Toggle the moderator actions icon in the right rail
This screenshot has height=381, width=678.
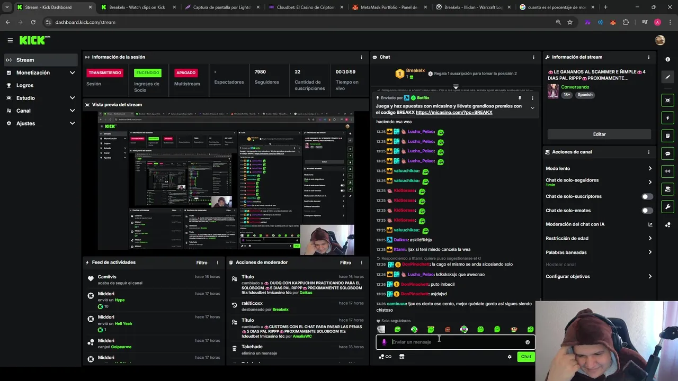click(668, 189)
